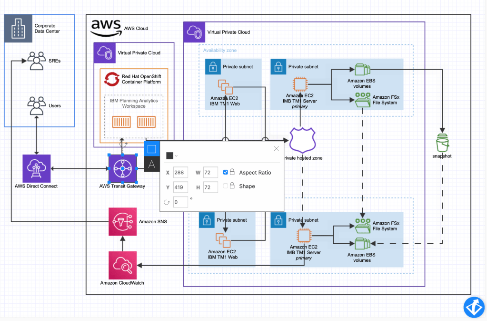Expand the fill color dropdown arrow

[176, 155]
